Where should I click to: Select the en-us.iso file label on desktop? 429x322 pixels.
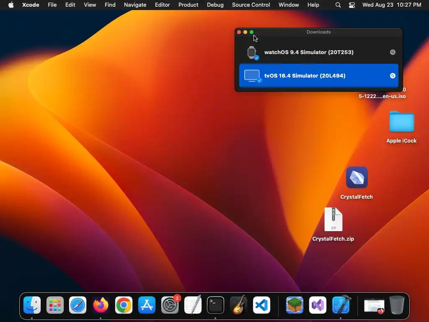point(382,96)
